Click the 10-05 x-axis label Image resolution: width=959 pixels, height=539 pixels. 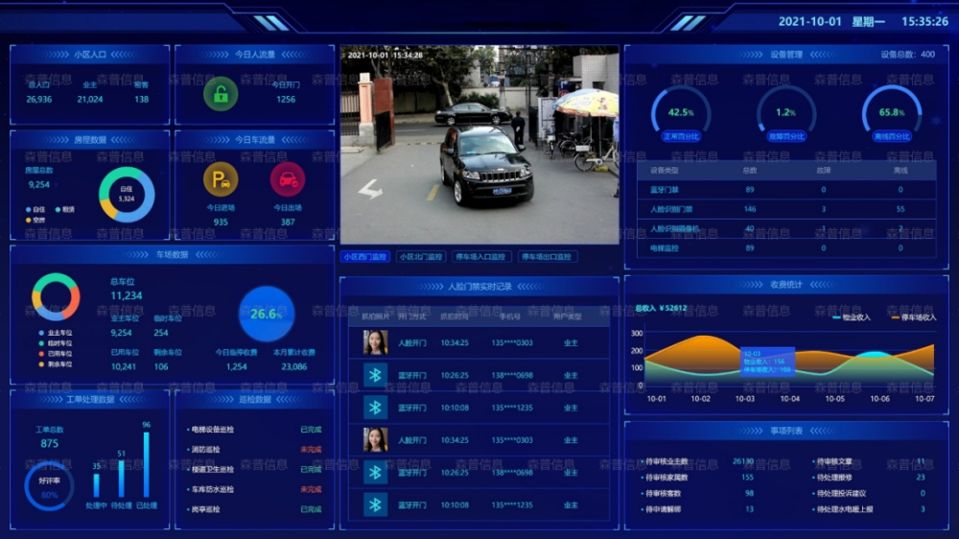click(835, 399)
